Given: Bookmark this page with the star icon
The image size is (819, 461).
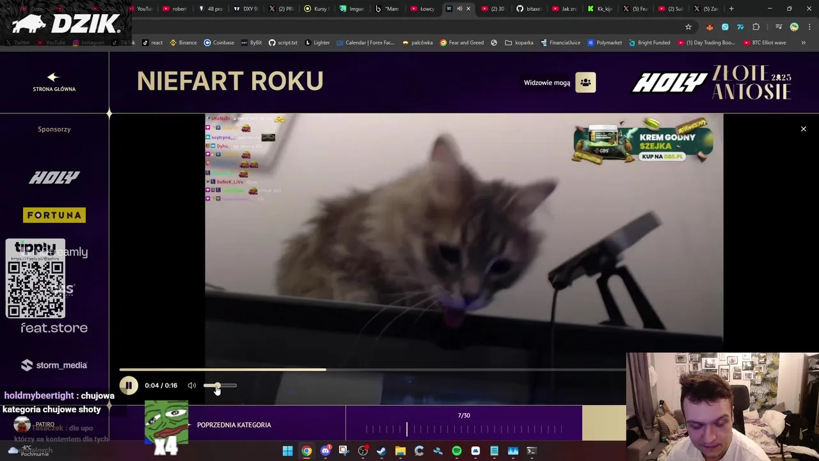Looking at the screenshot, I should [688, 27].
